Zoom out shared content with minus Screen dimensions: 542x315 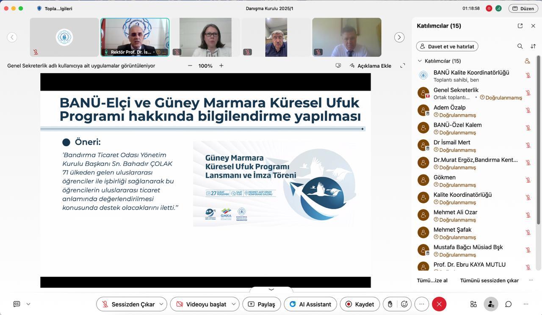(x=190, y=66)
